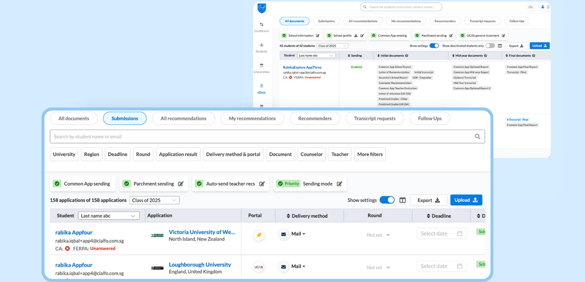
Task: Focus top search bar in background window
Action: pyautogui.click(x=401, y=7)
